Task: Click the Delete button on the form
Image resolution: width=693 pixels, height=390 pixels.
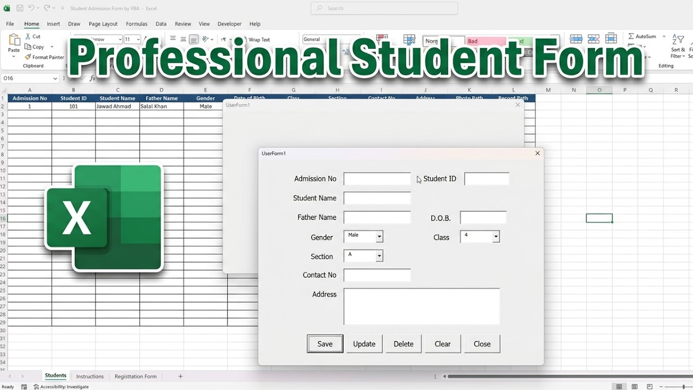Action: tap(403, 344)
